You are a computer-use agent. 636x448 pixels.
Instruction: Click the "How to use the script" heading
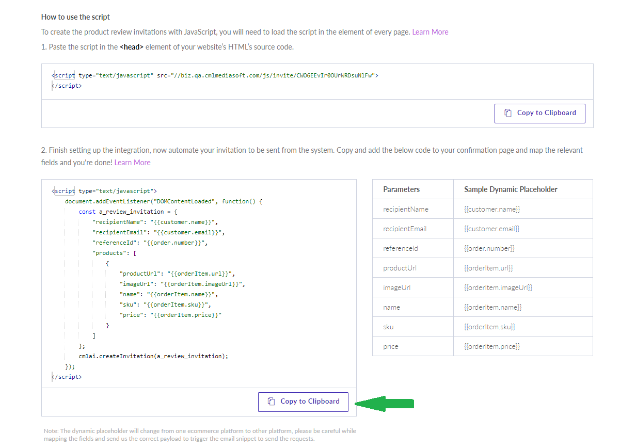(x=75, y=17)
